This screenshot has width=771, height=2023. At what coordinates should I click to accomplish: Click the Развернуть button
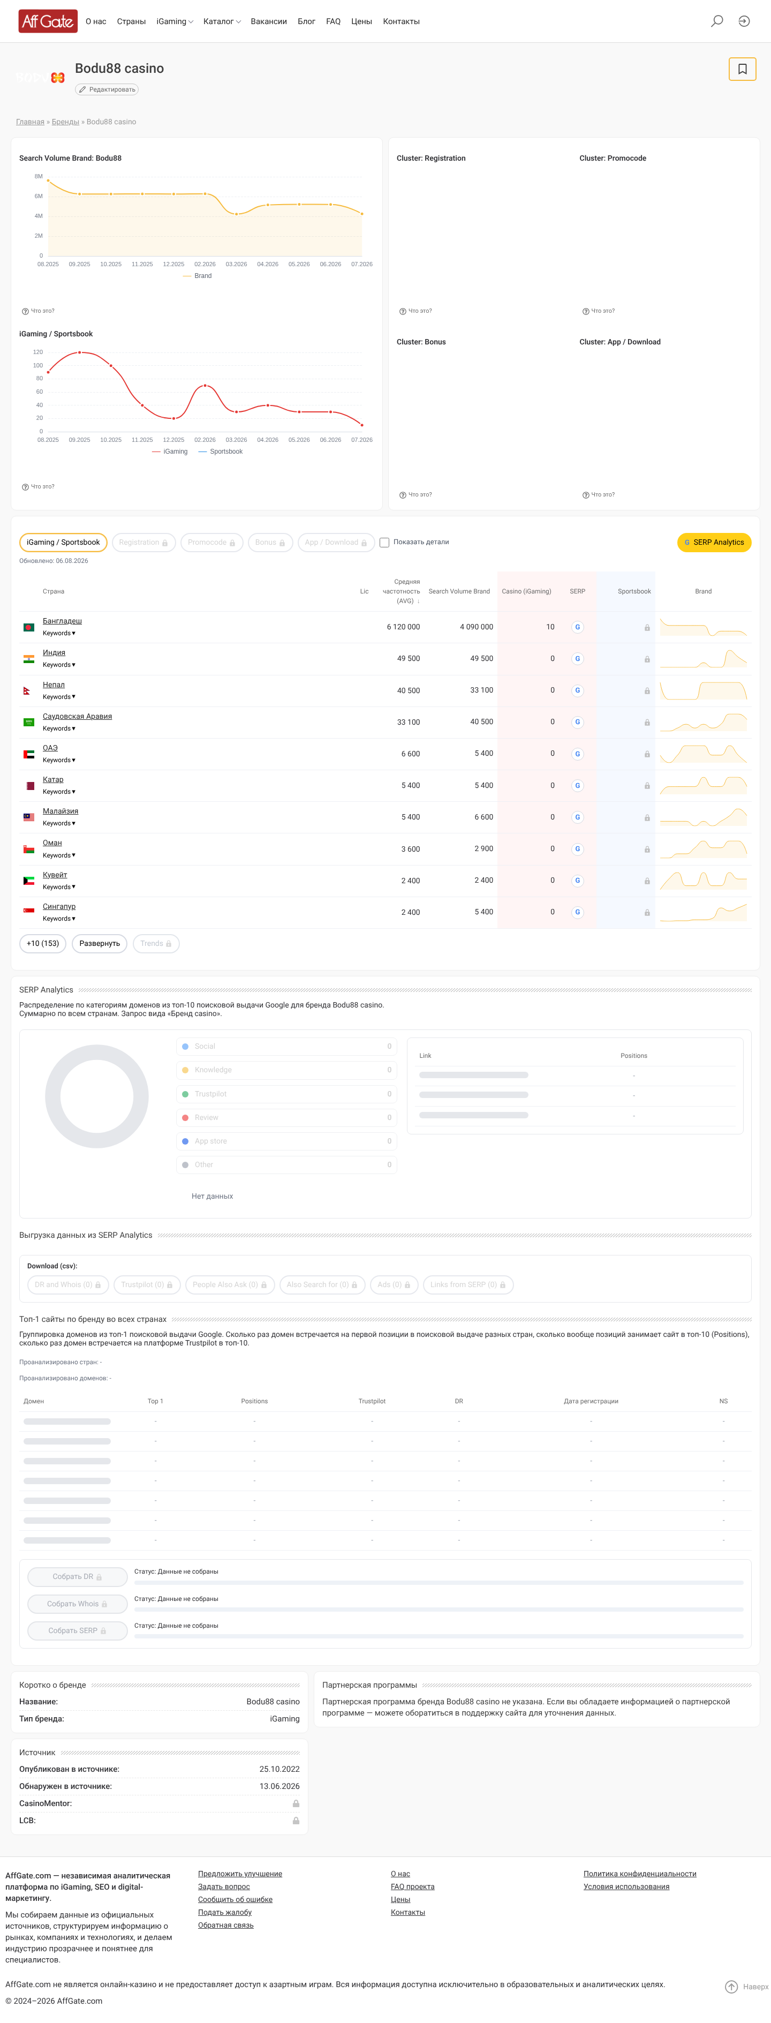pos(100,944)
